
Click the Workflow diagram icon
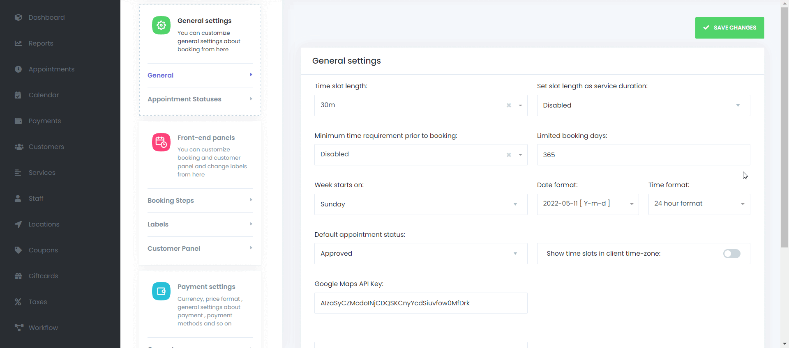19,327
